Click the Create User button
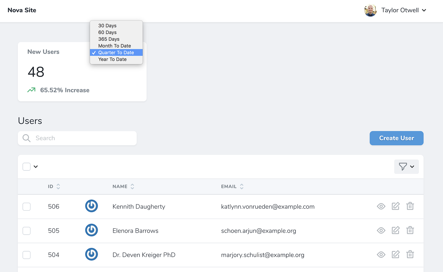 [x=396, y=138]
